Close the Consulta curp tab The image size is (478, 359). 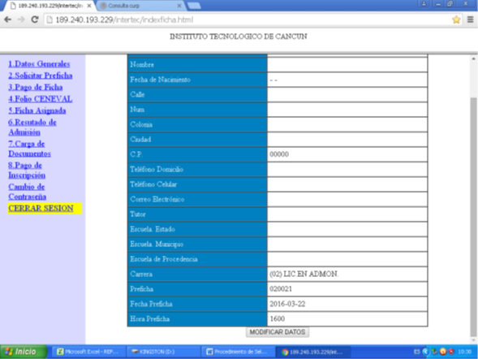[179, 6]
